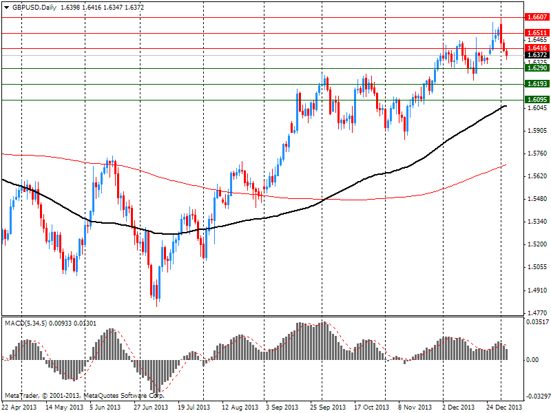The image size is (551, 413).
Task: Click the end of the red moving average line
Action: click(506, 165)
